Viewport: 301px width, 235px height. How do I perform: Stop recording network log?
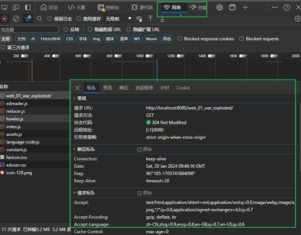(4, 19)
